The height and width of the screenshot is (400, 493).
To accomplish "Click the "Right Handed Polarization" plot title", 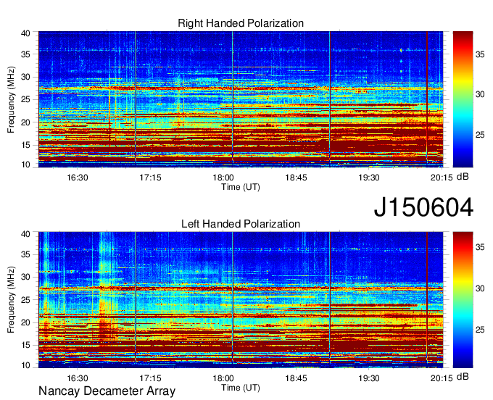I will pos(241,23).
